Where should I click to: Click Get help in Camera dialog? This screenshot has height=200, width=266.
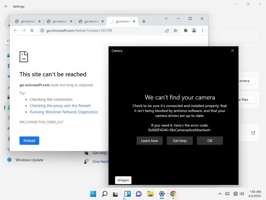click(x=180, y=141)
